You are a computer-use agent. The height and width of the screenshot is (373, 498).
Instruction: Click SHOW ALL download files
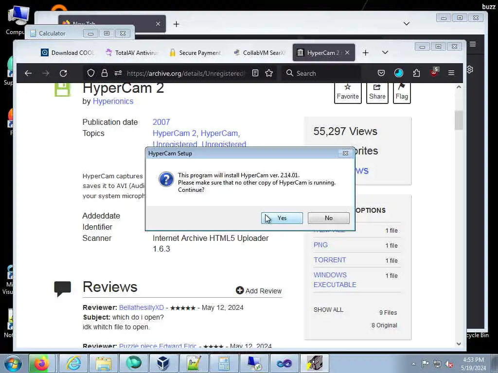point(328,309)
